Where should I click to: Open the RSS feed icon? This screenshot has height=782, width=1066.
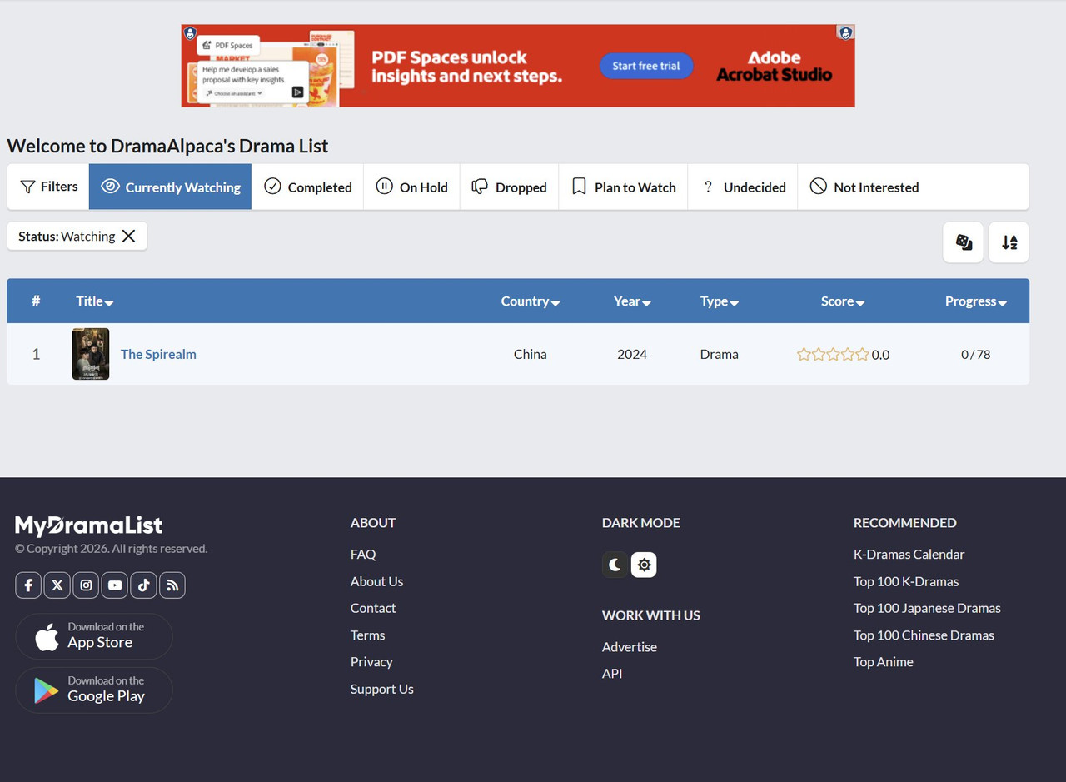point(172,585)
